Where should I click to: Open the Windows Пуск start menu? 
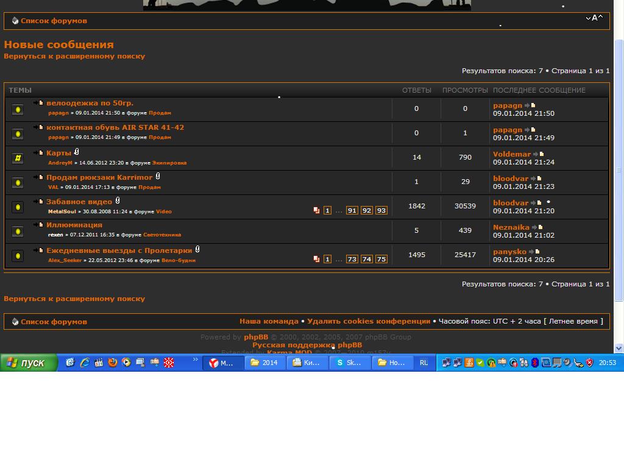pos(29,363)
